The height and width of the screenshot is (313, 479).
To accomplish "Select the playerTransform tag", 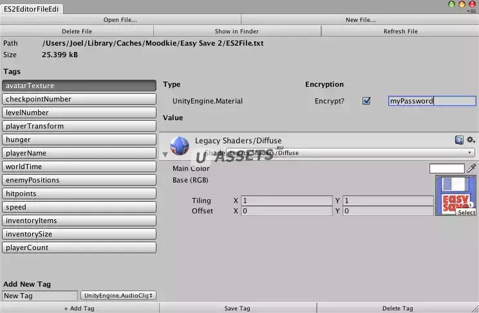I will click(x=79, y=126).
